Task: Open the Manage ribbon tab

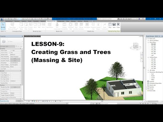Action: click(73, 21)
